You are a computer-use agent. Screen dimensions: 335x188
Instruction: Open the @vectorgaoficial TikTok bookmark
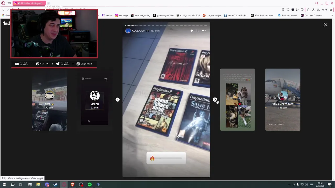(163, 15)
